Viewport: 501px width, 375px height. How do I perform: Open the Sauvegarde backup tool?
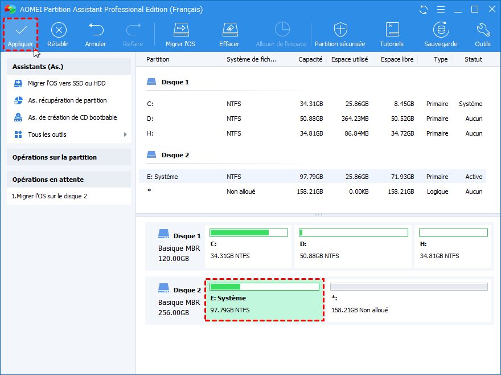point(441,30)
